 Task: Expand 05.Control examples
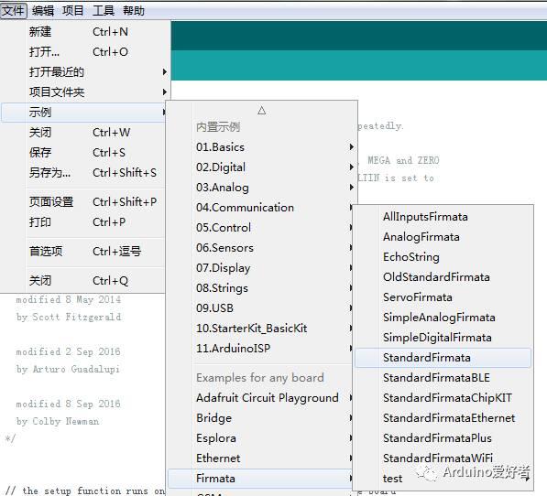tap(260, 228)
